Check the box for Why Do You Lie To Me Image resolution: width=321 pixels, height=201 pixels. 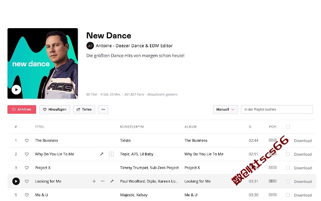288,154
